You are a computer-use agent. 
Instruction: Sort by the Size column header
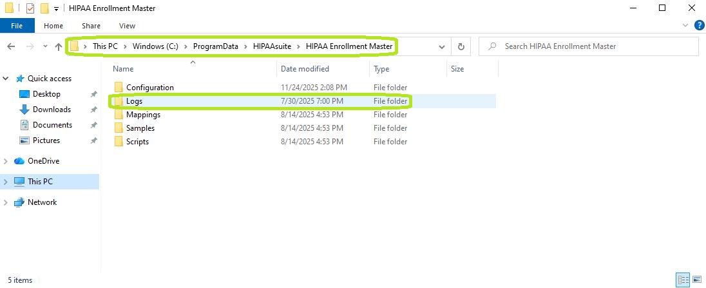pyautogui.click(x=457, y=69)
